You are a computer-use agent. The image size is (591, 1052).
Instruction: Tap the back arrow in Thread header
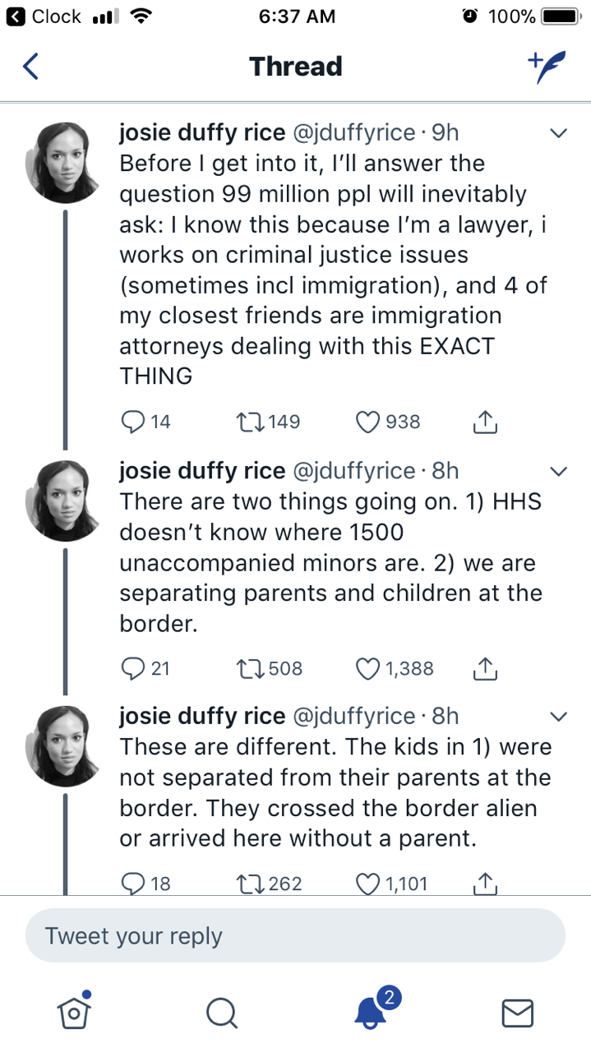pyautogui.click(x=30, y=67)
